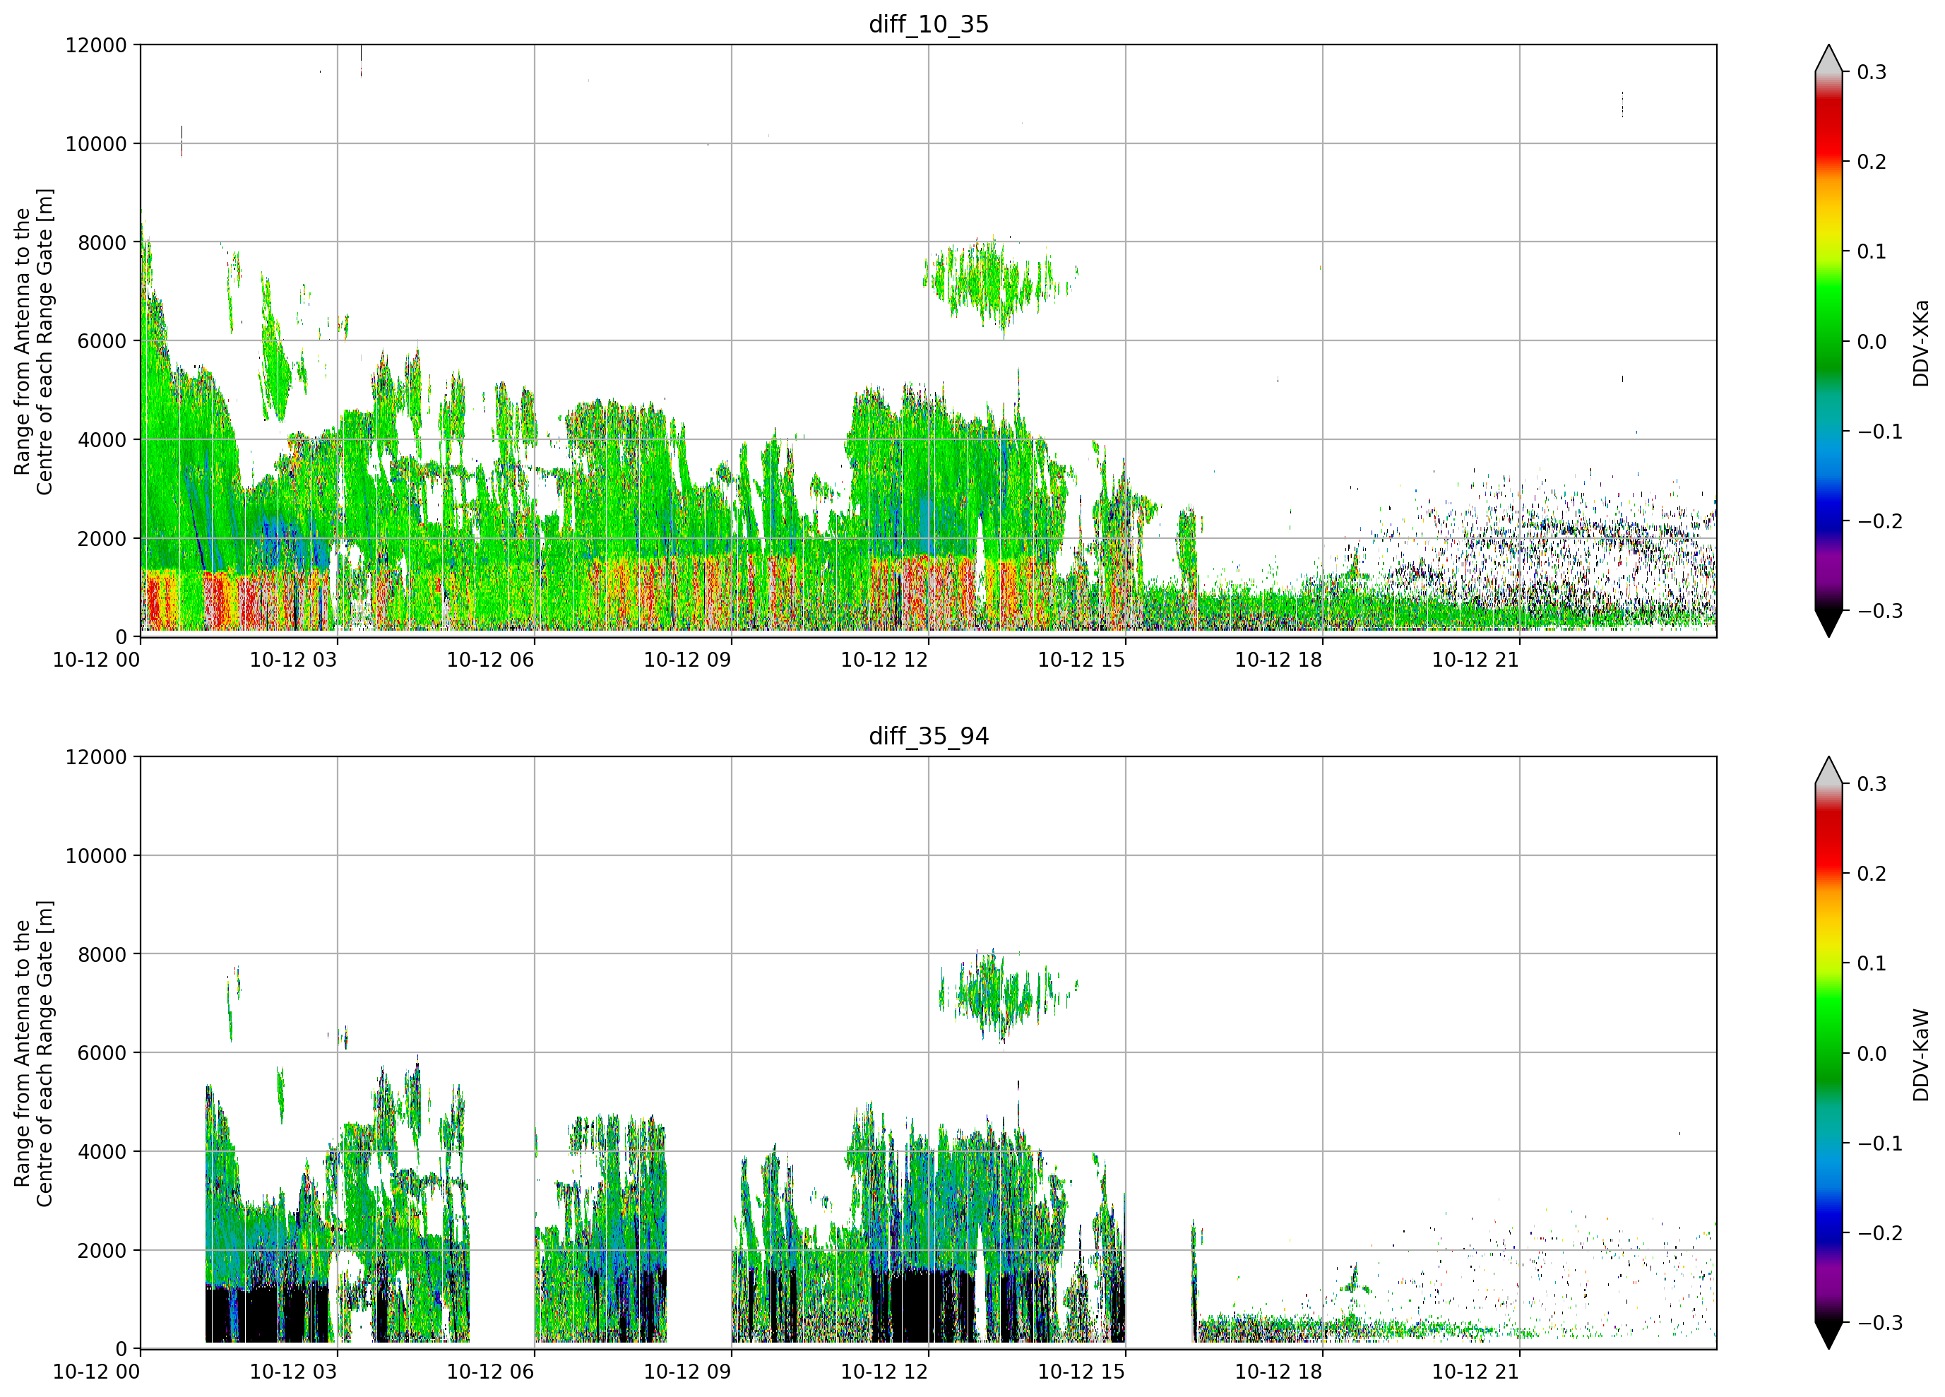1945x1397 pixels.
Task: Click the DDV-KaW rainbow colorbar
Action: pos(1828,1053)
